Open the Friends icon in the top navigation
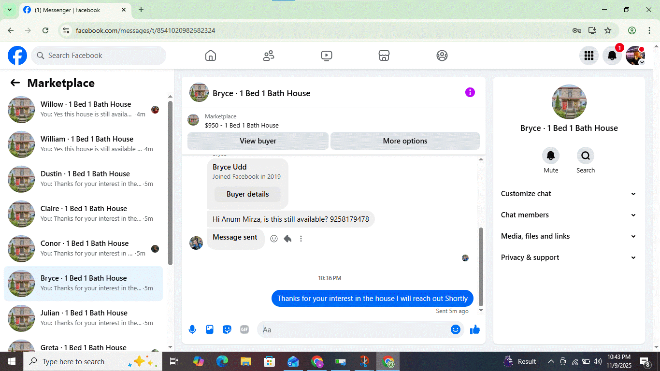The image size is (660, 371). point(269,56)
